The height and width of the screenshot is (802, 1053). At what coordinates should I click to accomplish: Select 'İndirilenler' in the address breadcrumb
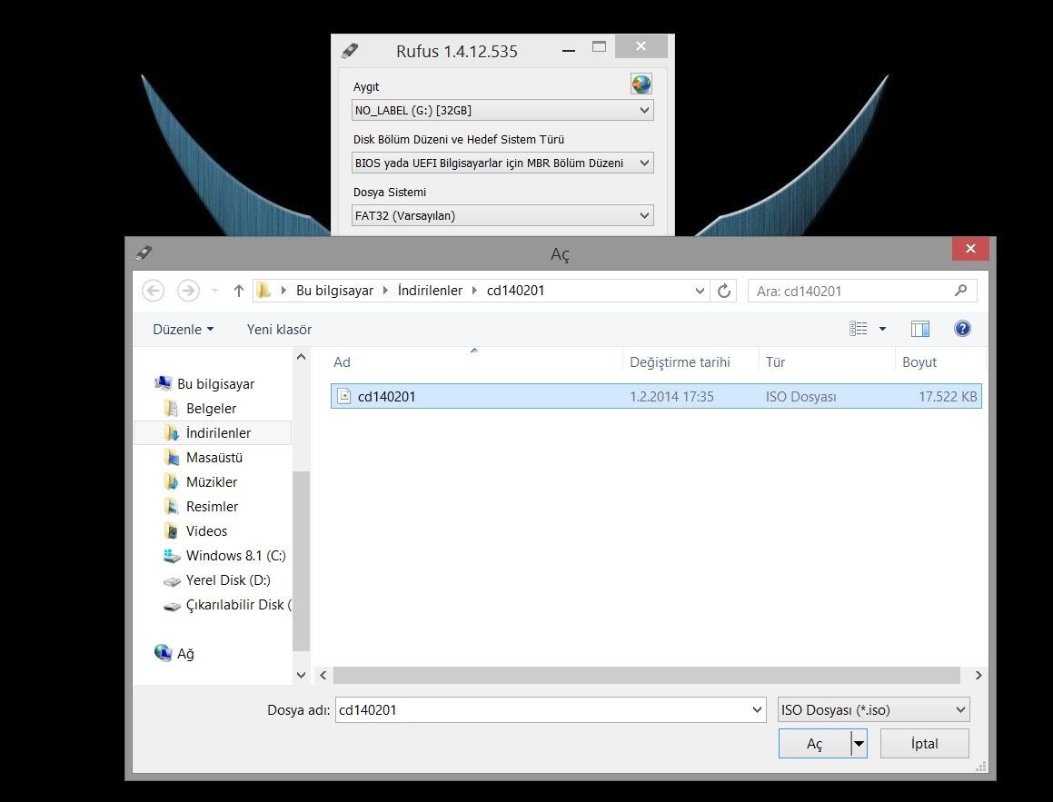(x=430, y=291)
